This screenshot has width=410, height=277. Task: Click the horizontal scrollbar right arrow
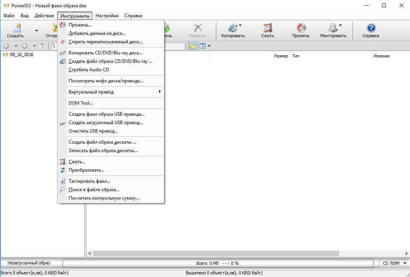point(406,254)
